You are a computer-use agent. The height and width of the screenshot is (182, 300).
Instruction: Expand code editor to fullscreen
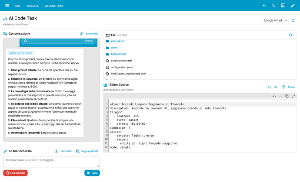coord(293,96)
